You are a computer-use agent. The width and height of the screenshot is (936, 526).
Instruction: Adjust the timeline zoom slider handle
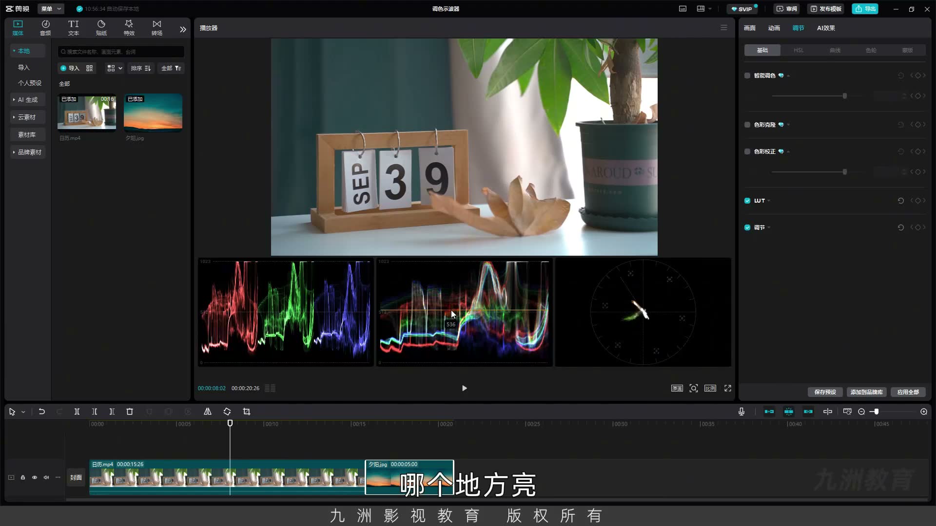(876, 412)
